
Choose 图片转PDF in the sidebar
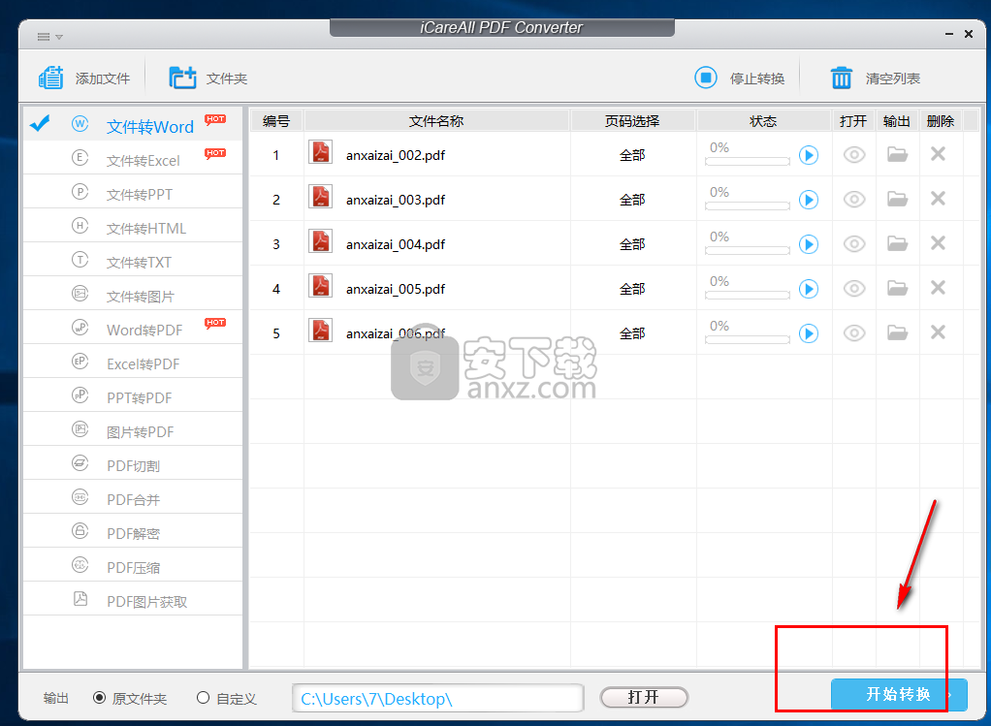[x=133, y=430]
